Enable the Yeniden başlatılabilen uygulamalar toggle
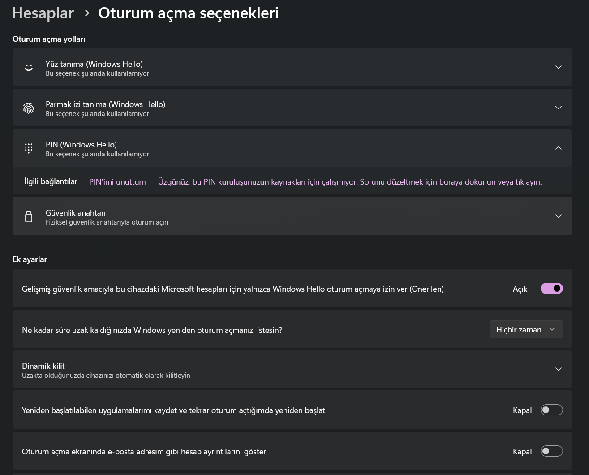Viewport: 589px width, 475px height. coord(552,410)
